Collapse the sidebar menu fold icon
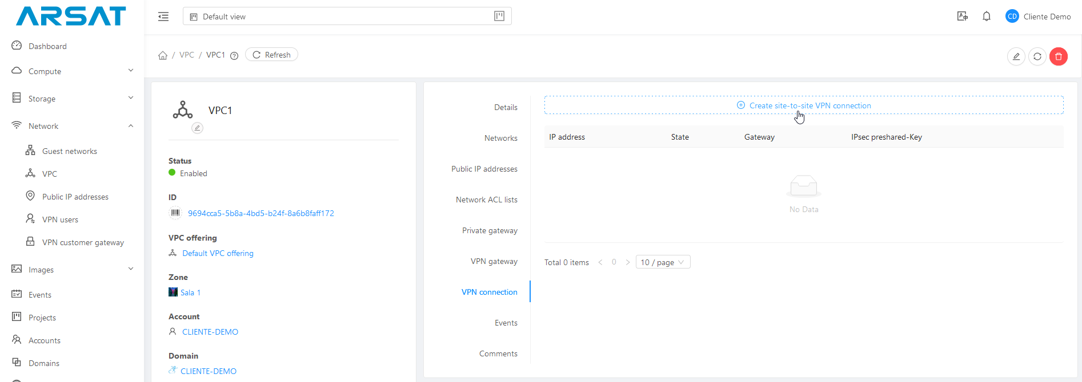Viewport: 1082px width, 382px height. (x=163, y=17)
